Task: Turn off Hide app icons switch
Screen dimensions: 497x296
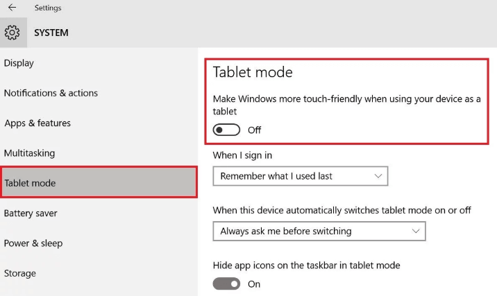Action: click(x=226, y=284)
